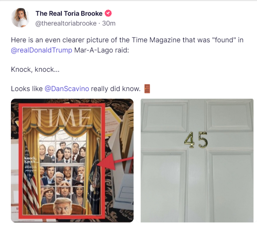Click the gold 45 numbers on the door
Screen dimensions: 257x226
point(196,140)
